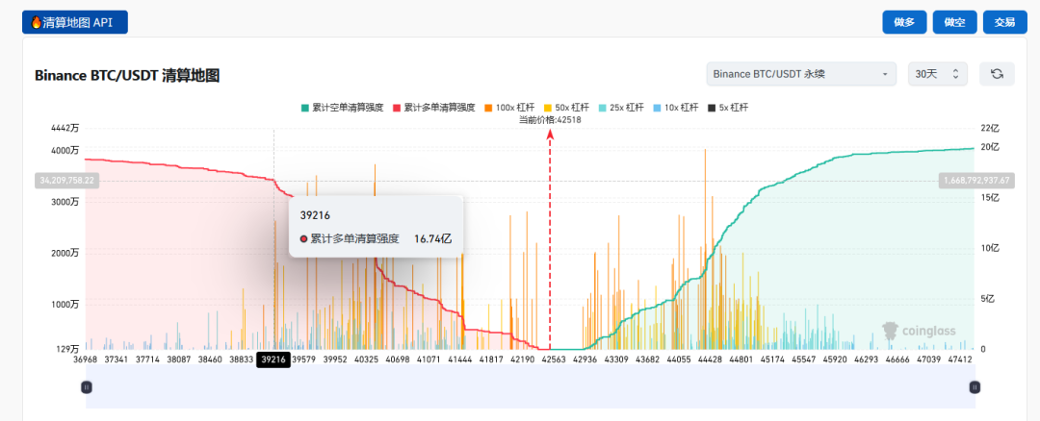Open the 清算地图 API button

(x=75, y=22)
